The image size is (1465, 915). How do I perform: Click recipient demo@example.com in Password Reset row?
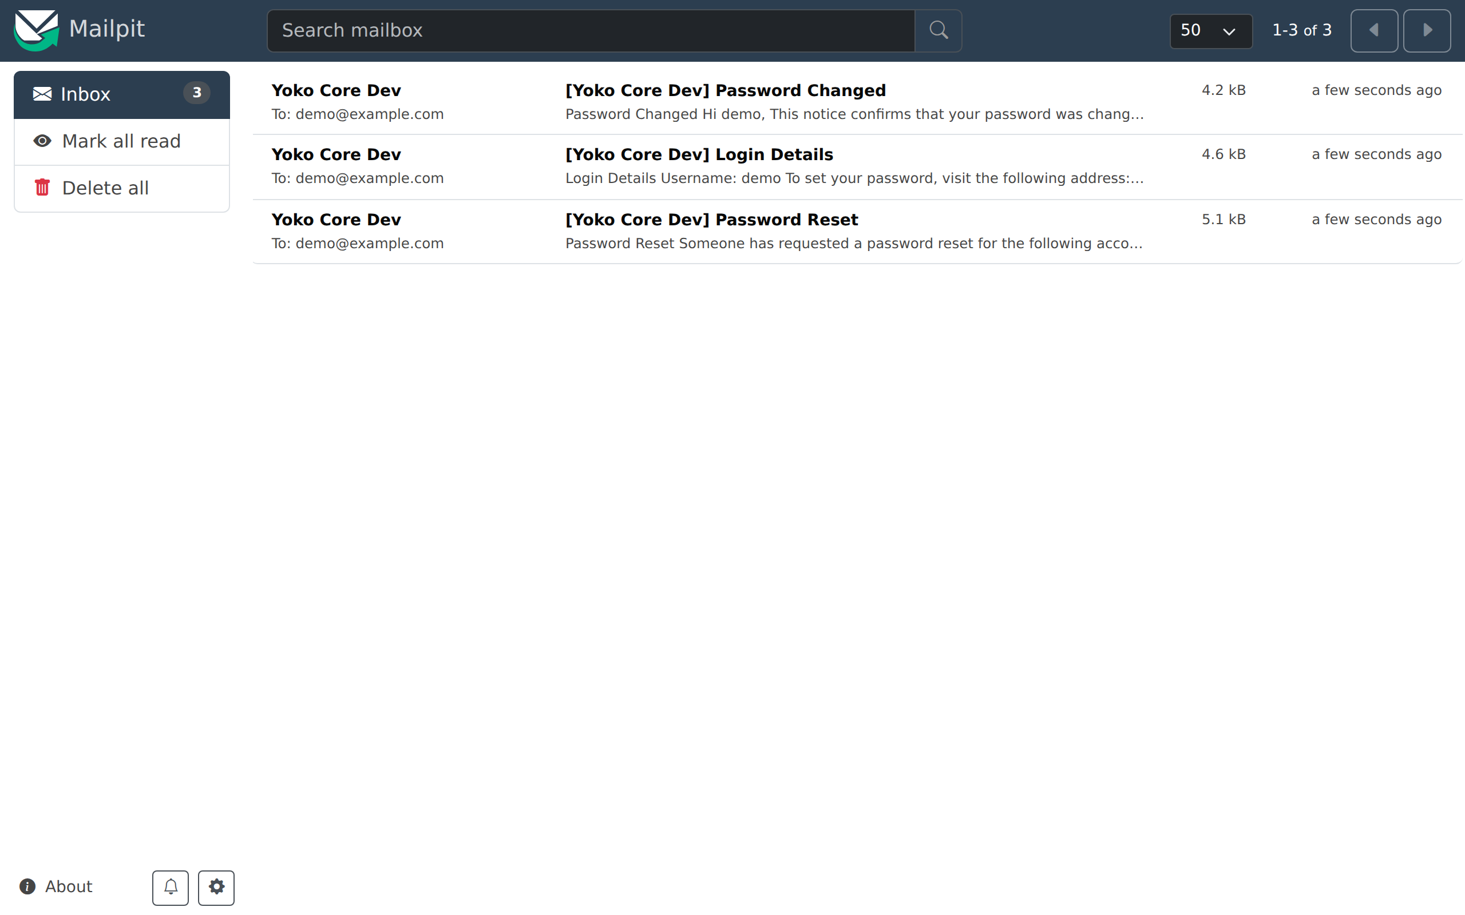[x=369, y=243]
